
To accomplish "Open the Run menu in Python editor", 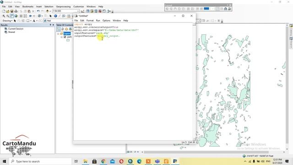I will coord(98,21).
